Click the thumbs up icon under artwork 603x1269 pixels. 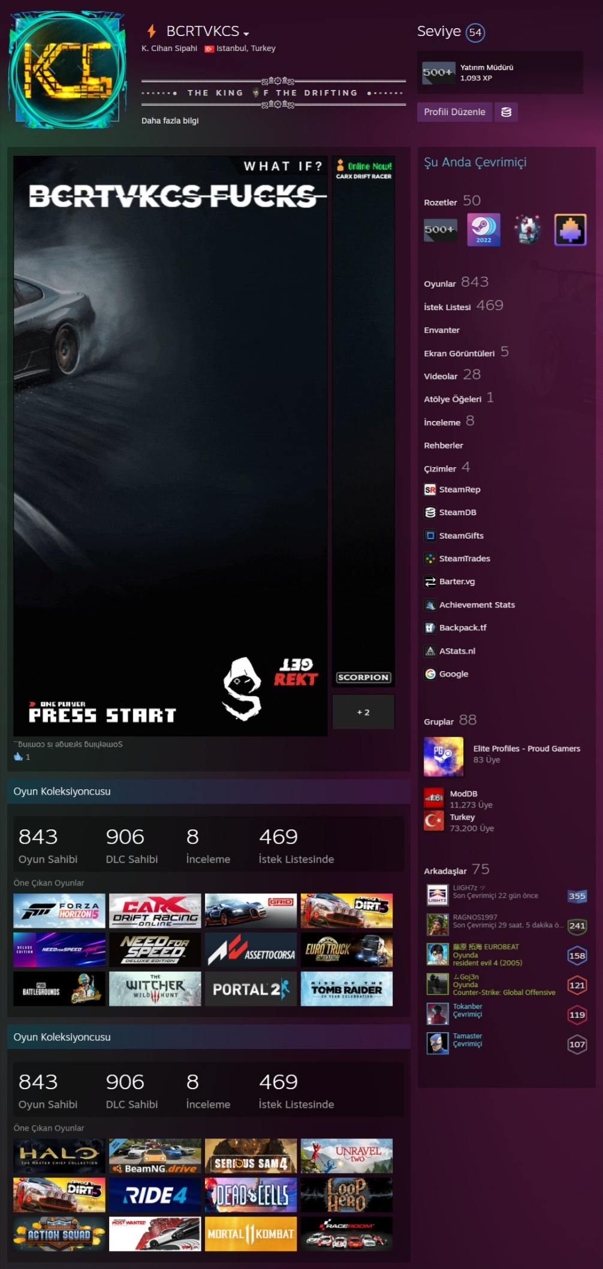pos(18,757)
